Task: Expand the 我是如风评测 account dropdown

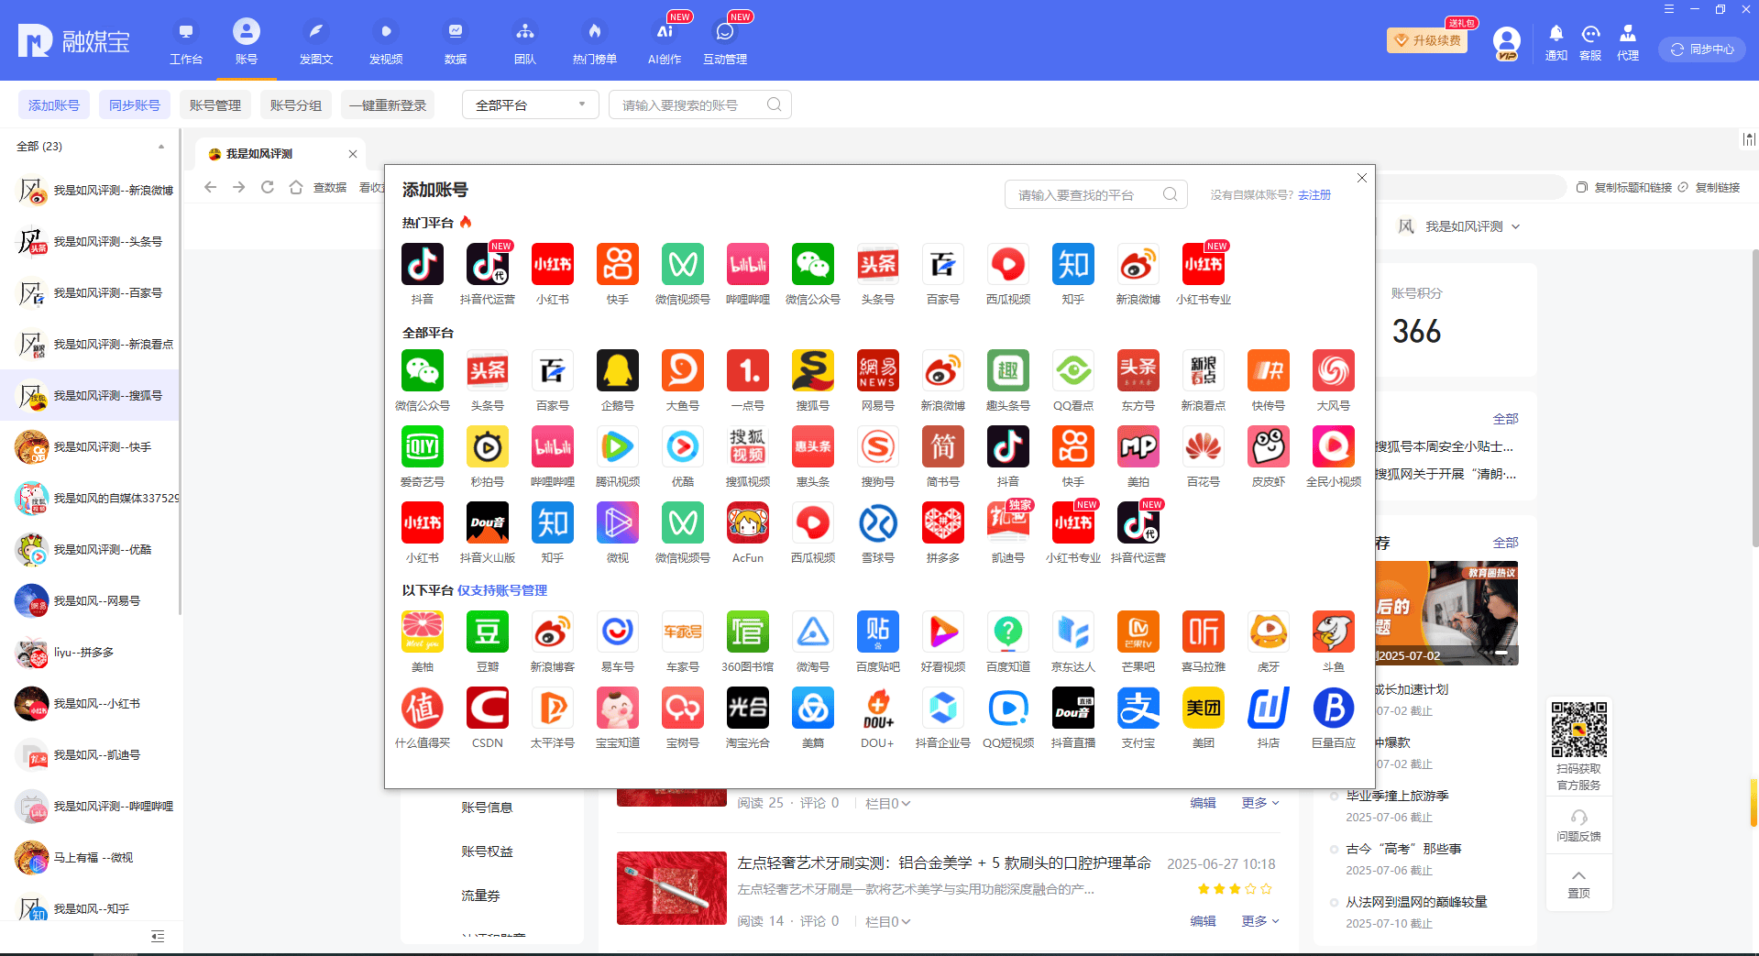Action: tap(1516, 226)
